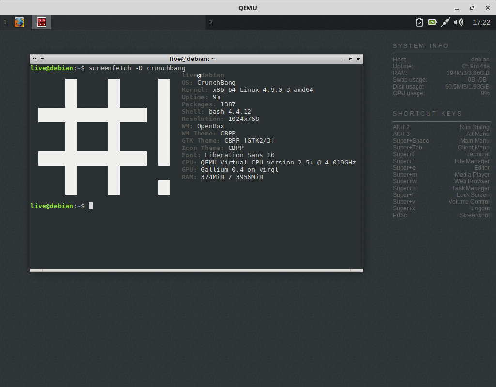Click the "OS: CrunchBang" line
Viewport: 496px width, 387px height.
point(209,82)
